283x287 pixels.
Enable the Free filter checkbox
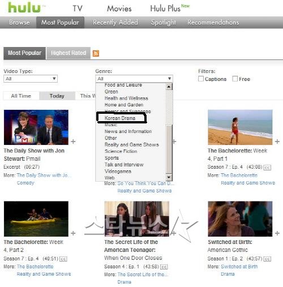[x=235, y=79]
